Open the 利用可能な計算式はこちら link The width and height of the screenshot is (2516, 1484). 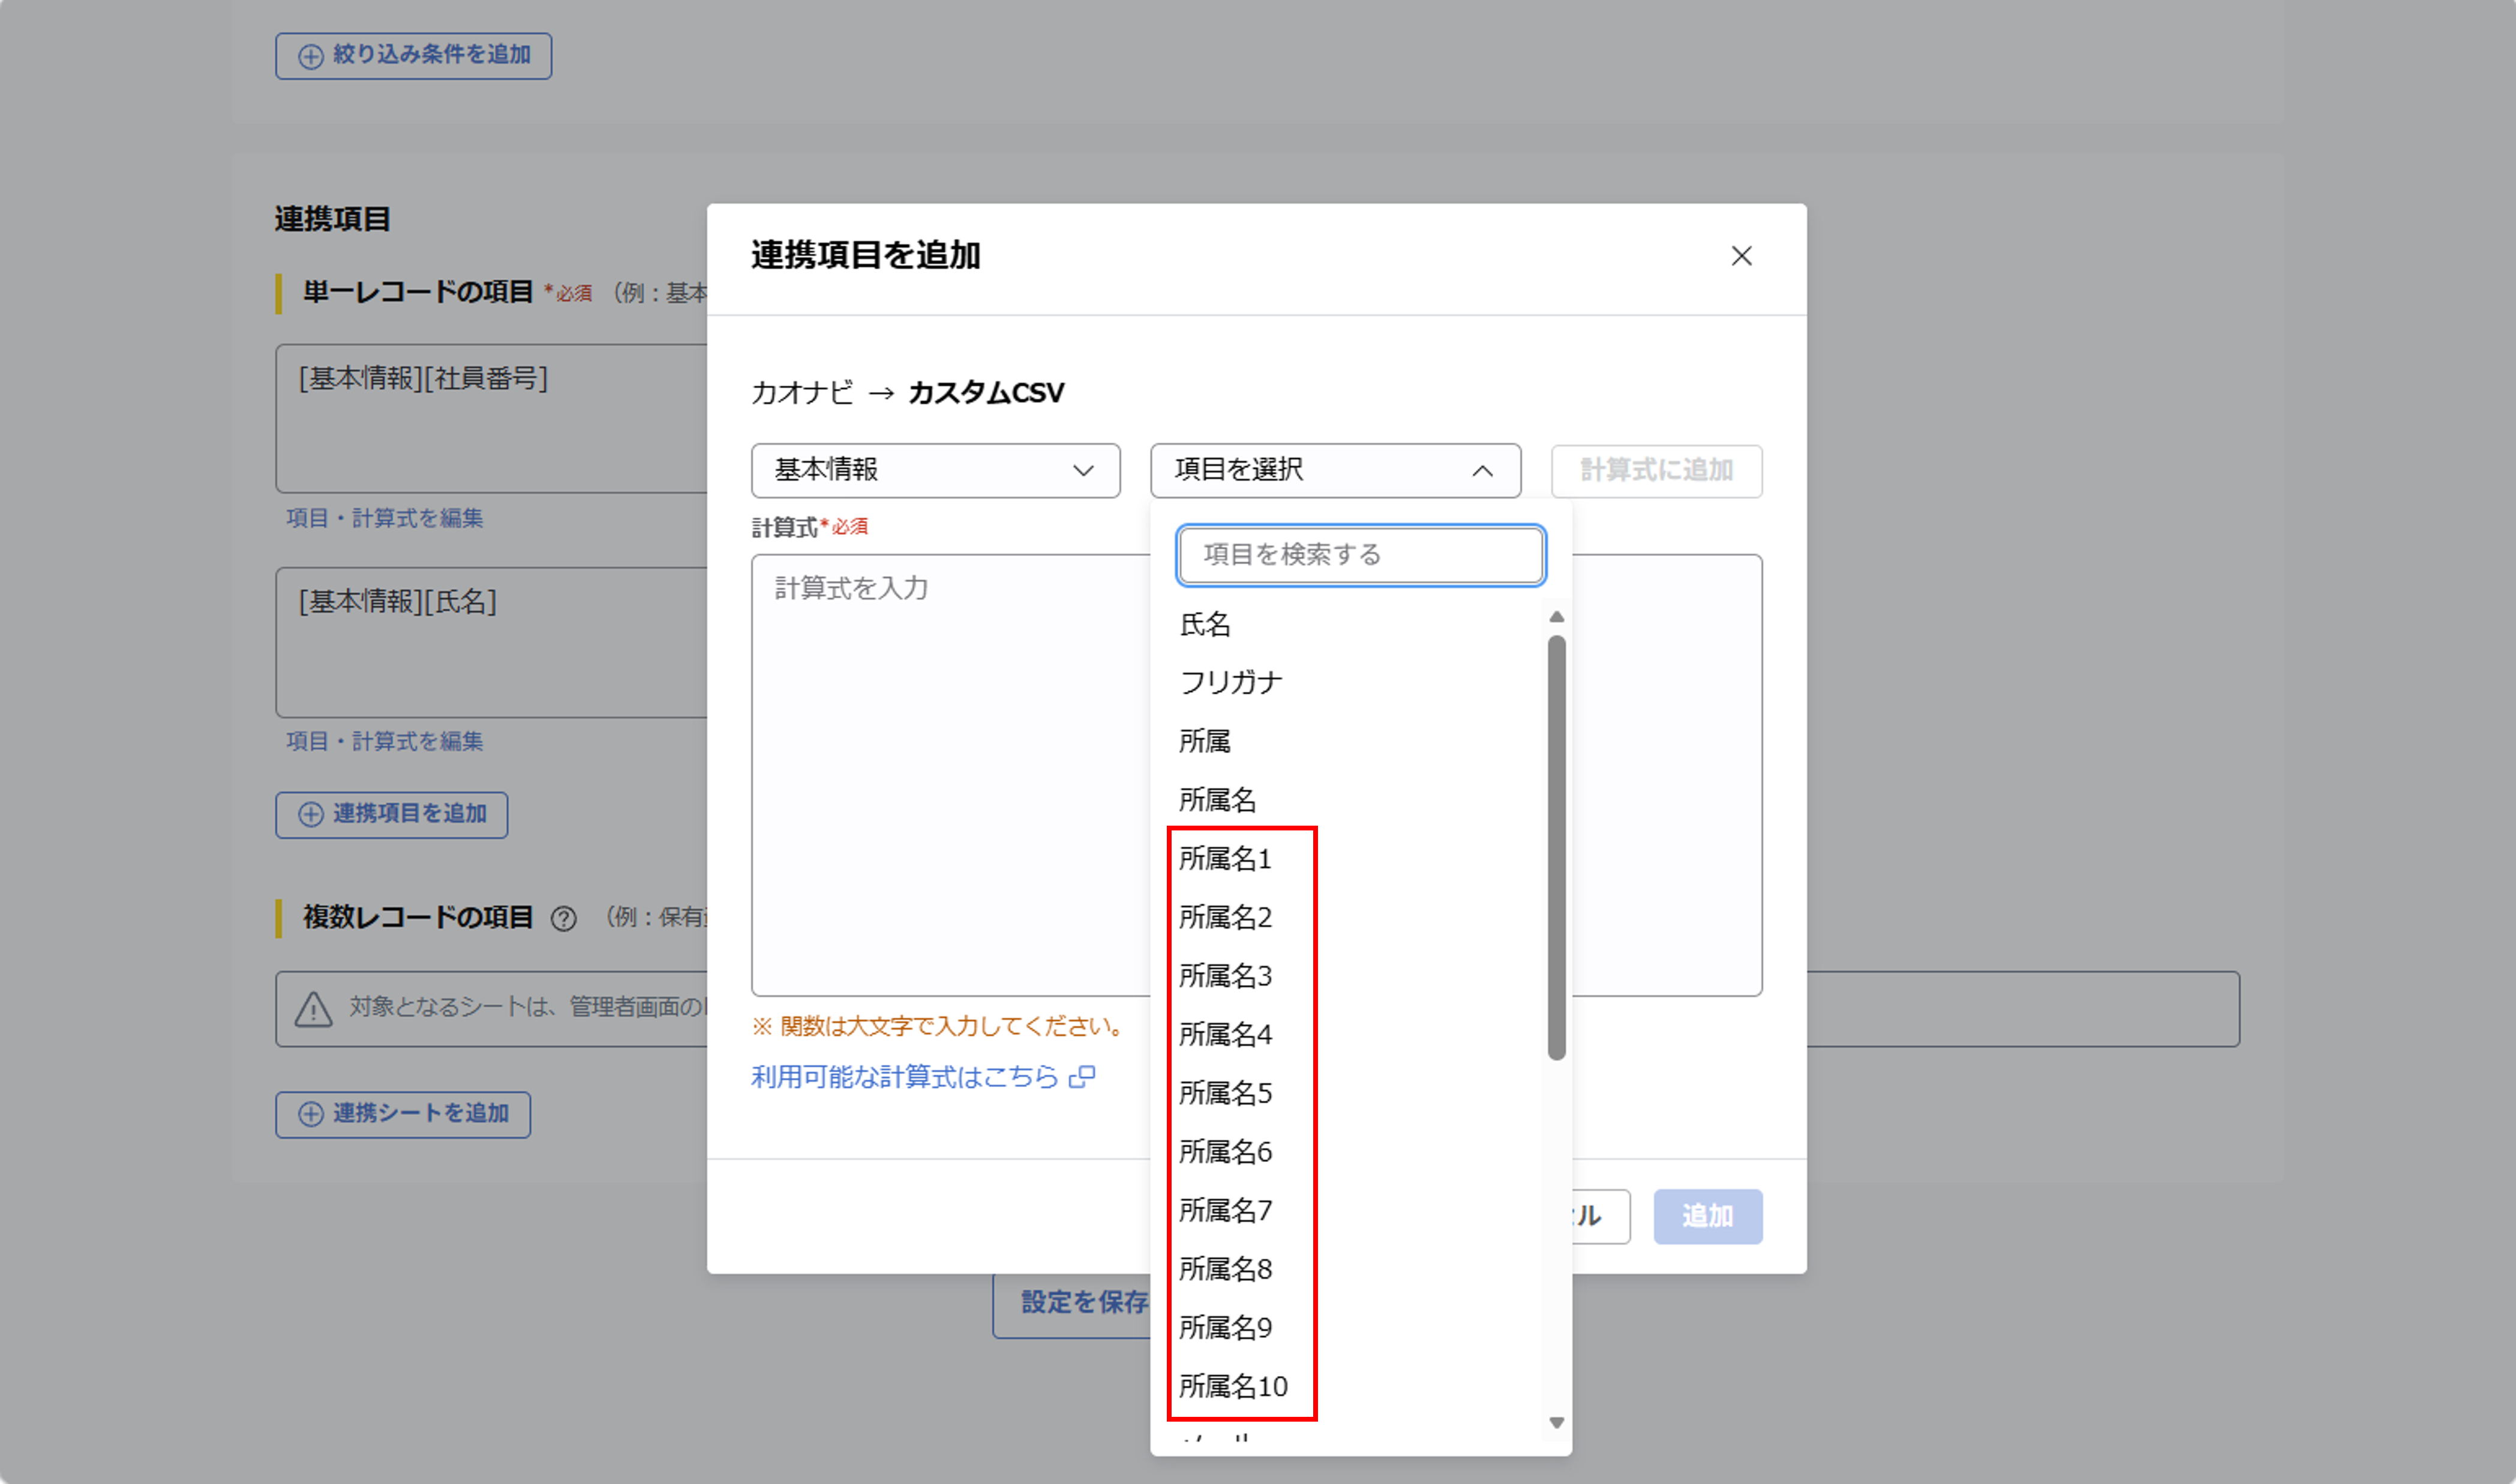click(x=905, y=1077)
